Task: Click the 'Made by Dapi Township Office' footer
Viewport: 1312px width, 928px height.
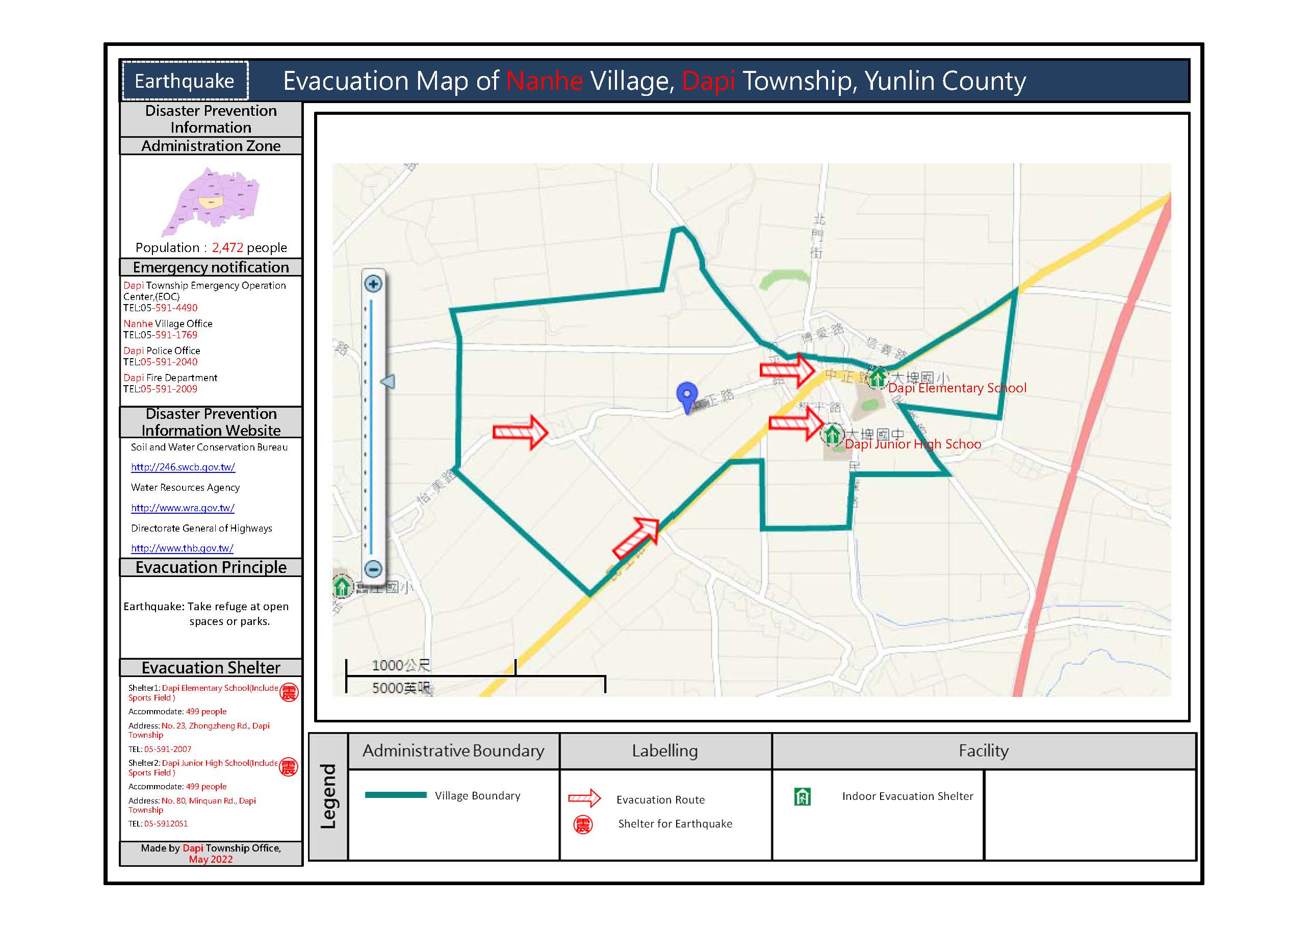Action: click(x=211, y=854)
